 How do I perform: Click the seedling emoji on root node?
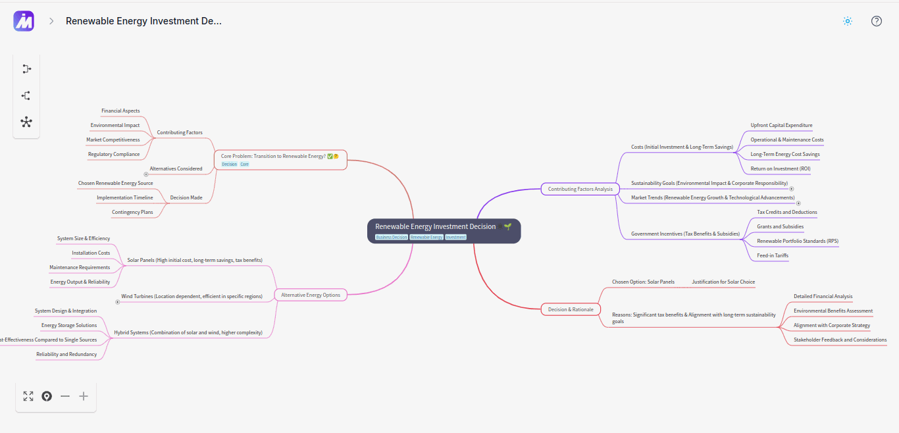point(507,226)
